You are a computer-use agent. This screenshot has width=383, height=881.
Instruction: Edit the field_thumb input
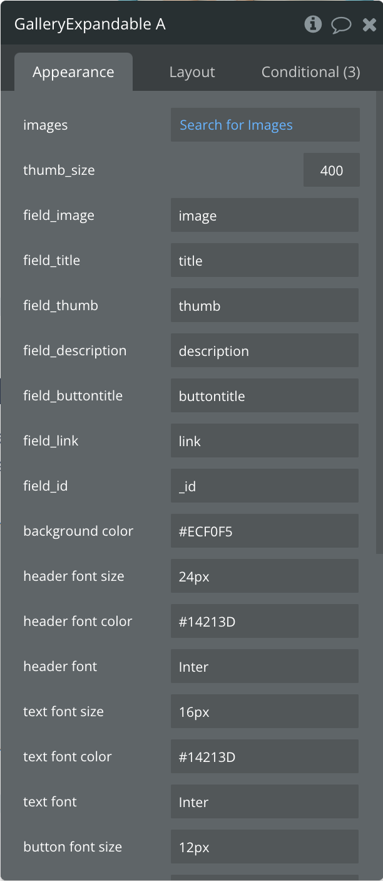click(264, 306)
